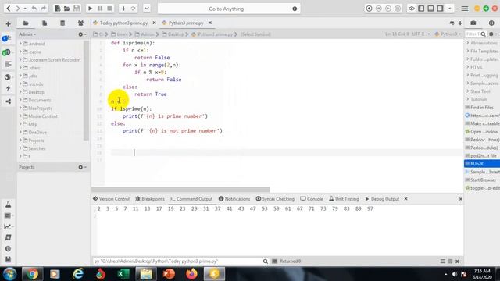Screen dimensions: 500x281
Task: Expand the .android folder
Action: [21, 44]
